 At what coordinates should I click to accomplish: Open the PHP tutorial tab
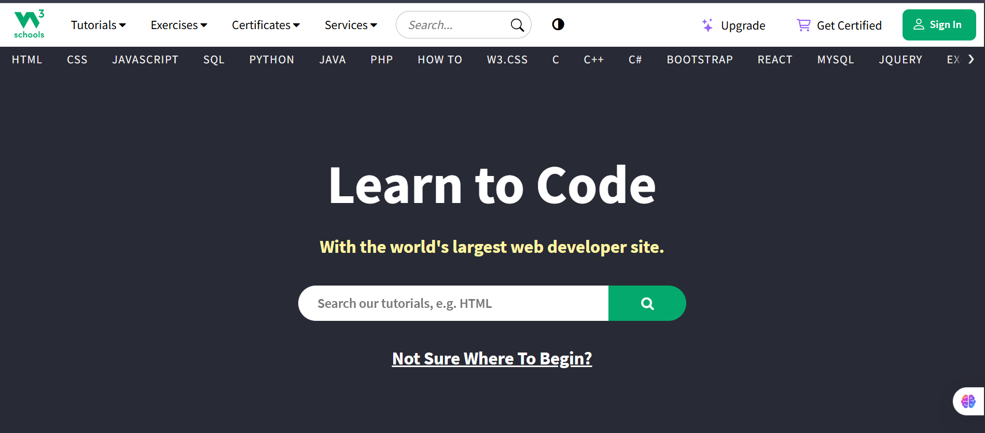coord(382,60)
